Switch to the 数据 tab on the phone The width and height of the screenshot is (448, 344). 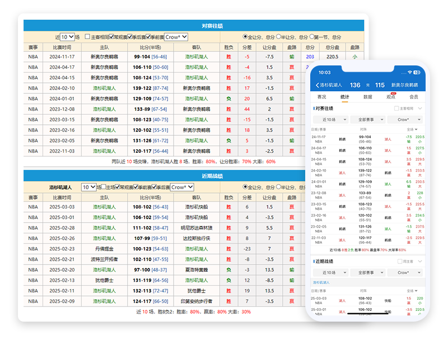click(x=368, y=97)
